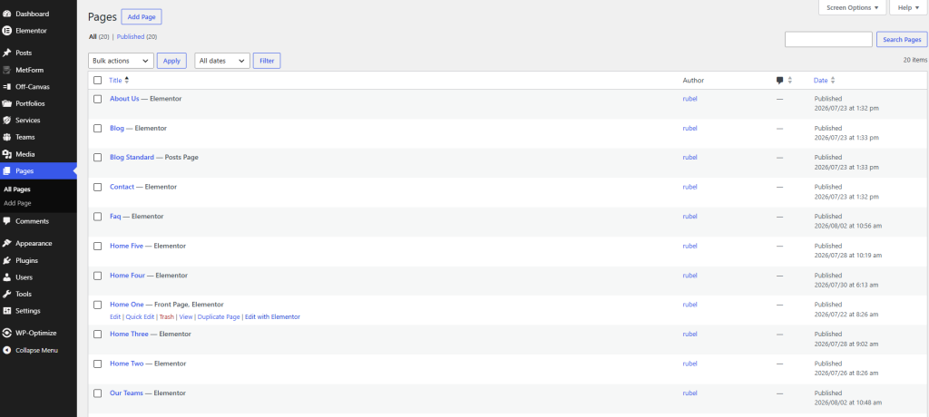Click the Search Pages button
Image resolution: width=929 pixels, height=417 pixels.
pyautogui.click(x=902, y=40)
